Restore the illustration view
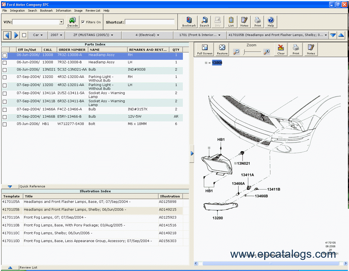This screenshot has width=349, height=271. coord(222,49)
